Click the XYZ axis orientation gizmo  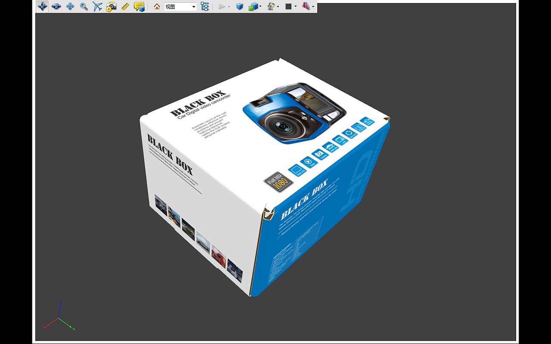coord(59,316)
